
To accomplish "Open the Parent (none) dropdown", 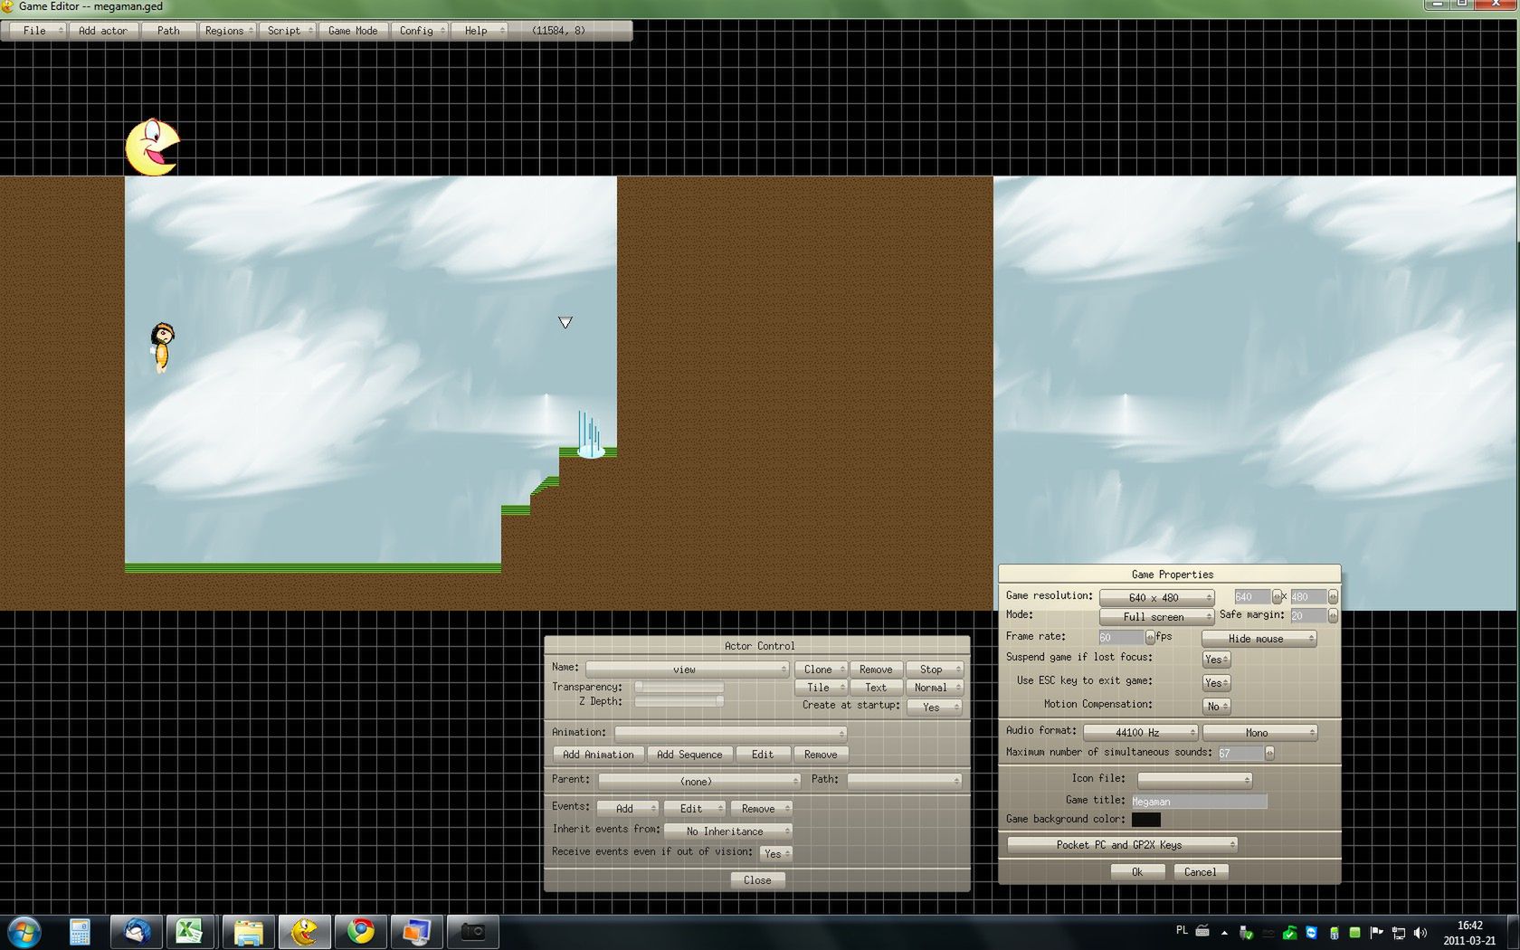I will click(699, 782).
